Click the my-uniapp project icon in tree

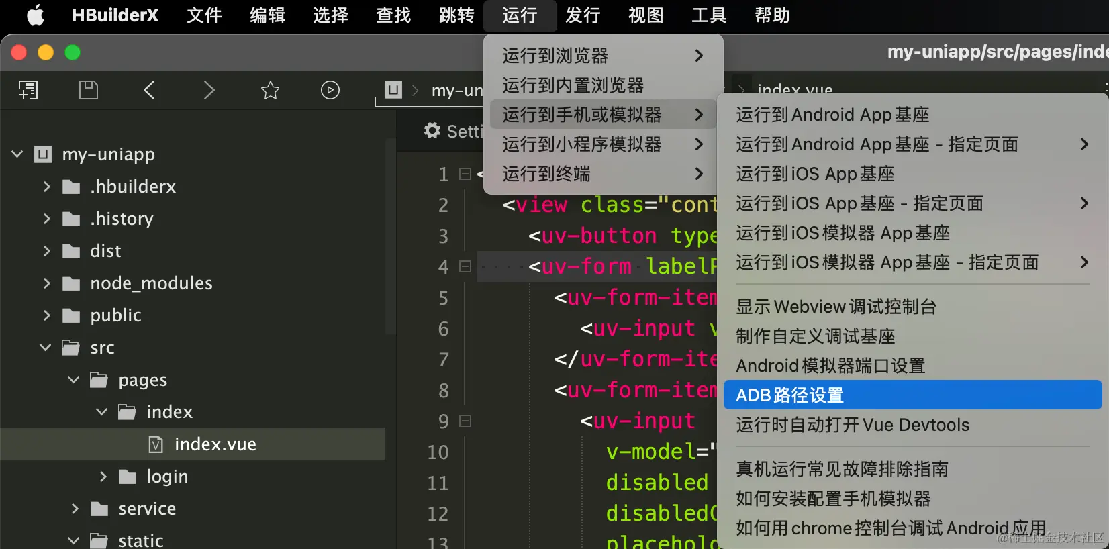(x=43, y=154)
